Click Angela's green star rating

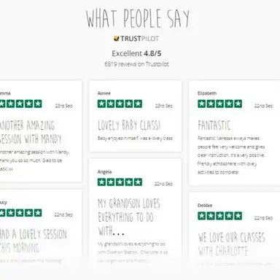click(x=120, y=182)
